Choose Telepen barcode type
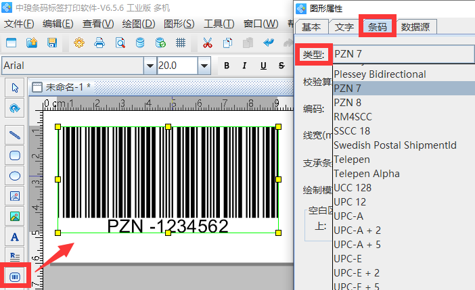 coord(403,160)
